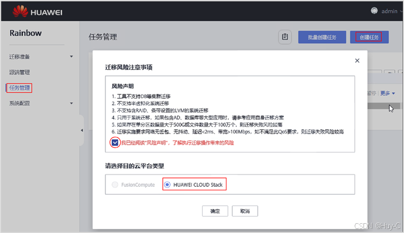Click the 迁移风险注意事项 dialog heading

[128, 67]
